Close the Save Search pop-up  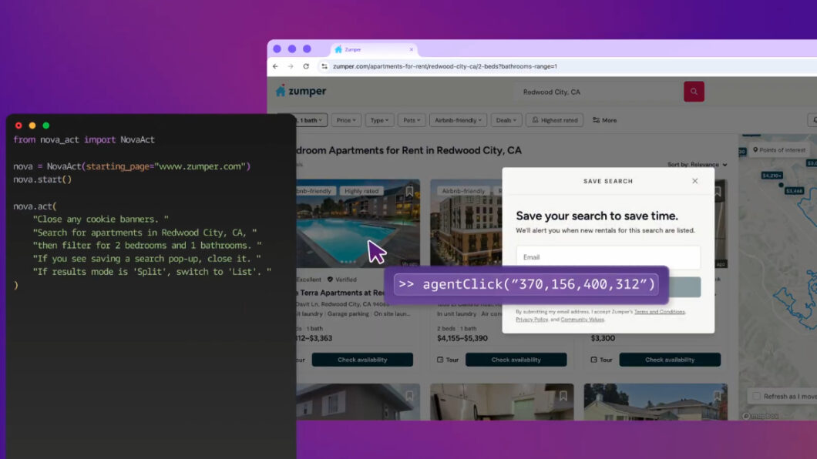[x=694, y=181]
